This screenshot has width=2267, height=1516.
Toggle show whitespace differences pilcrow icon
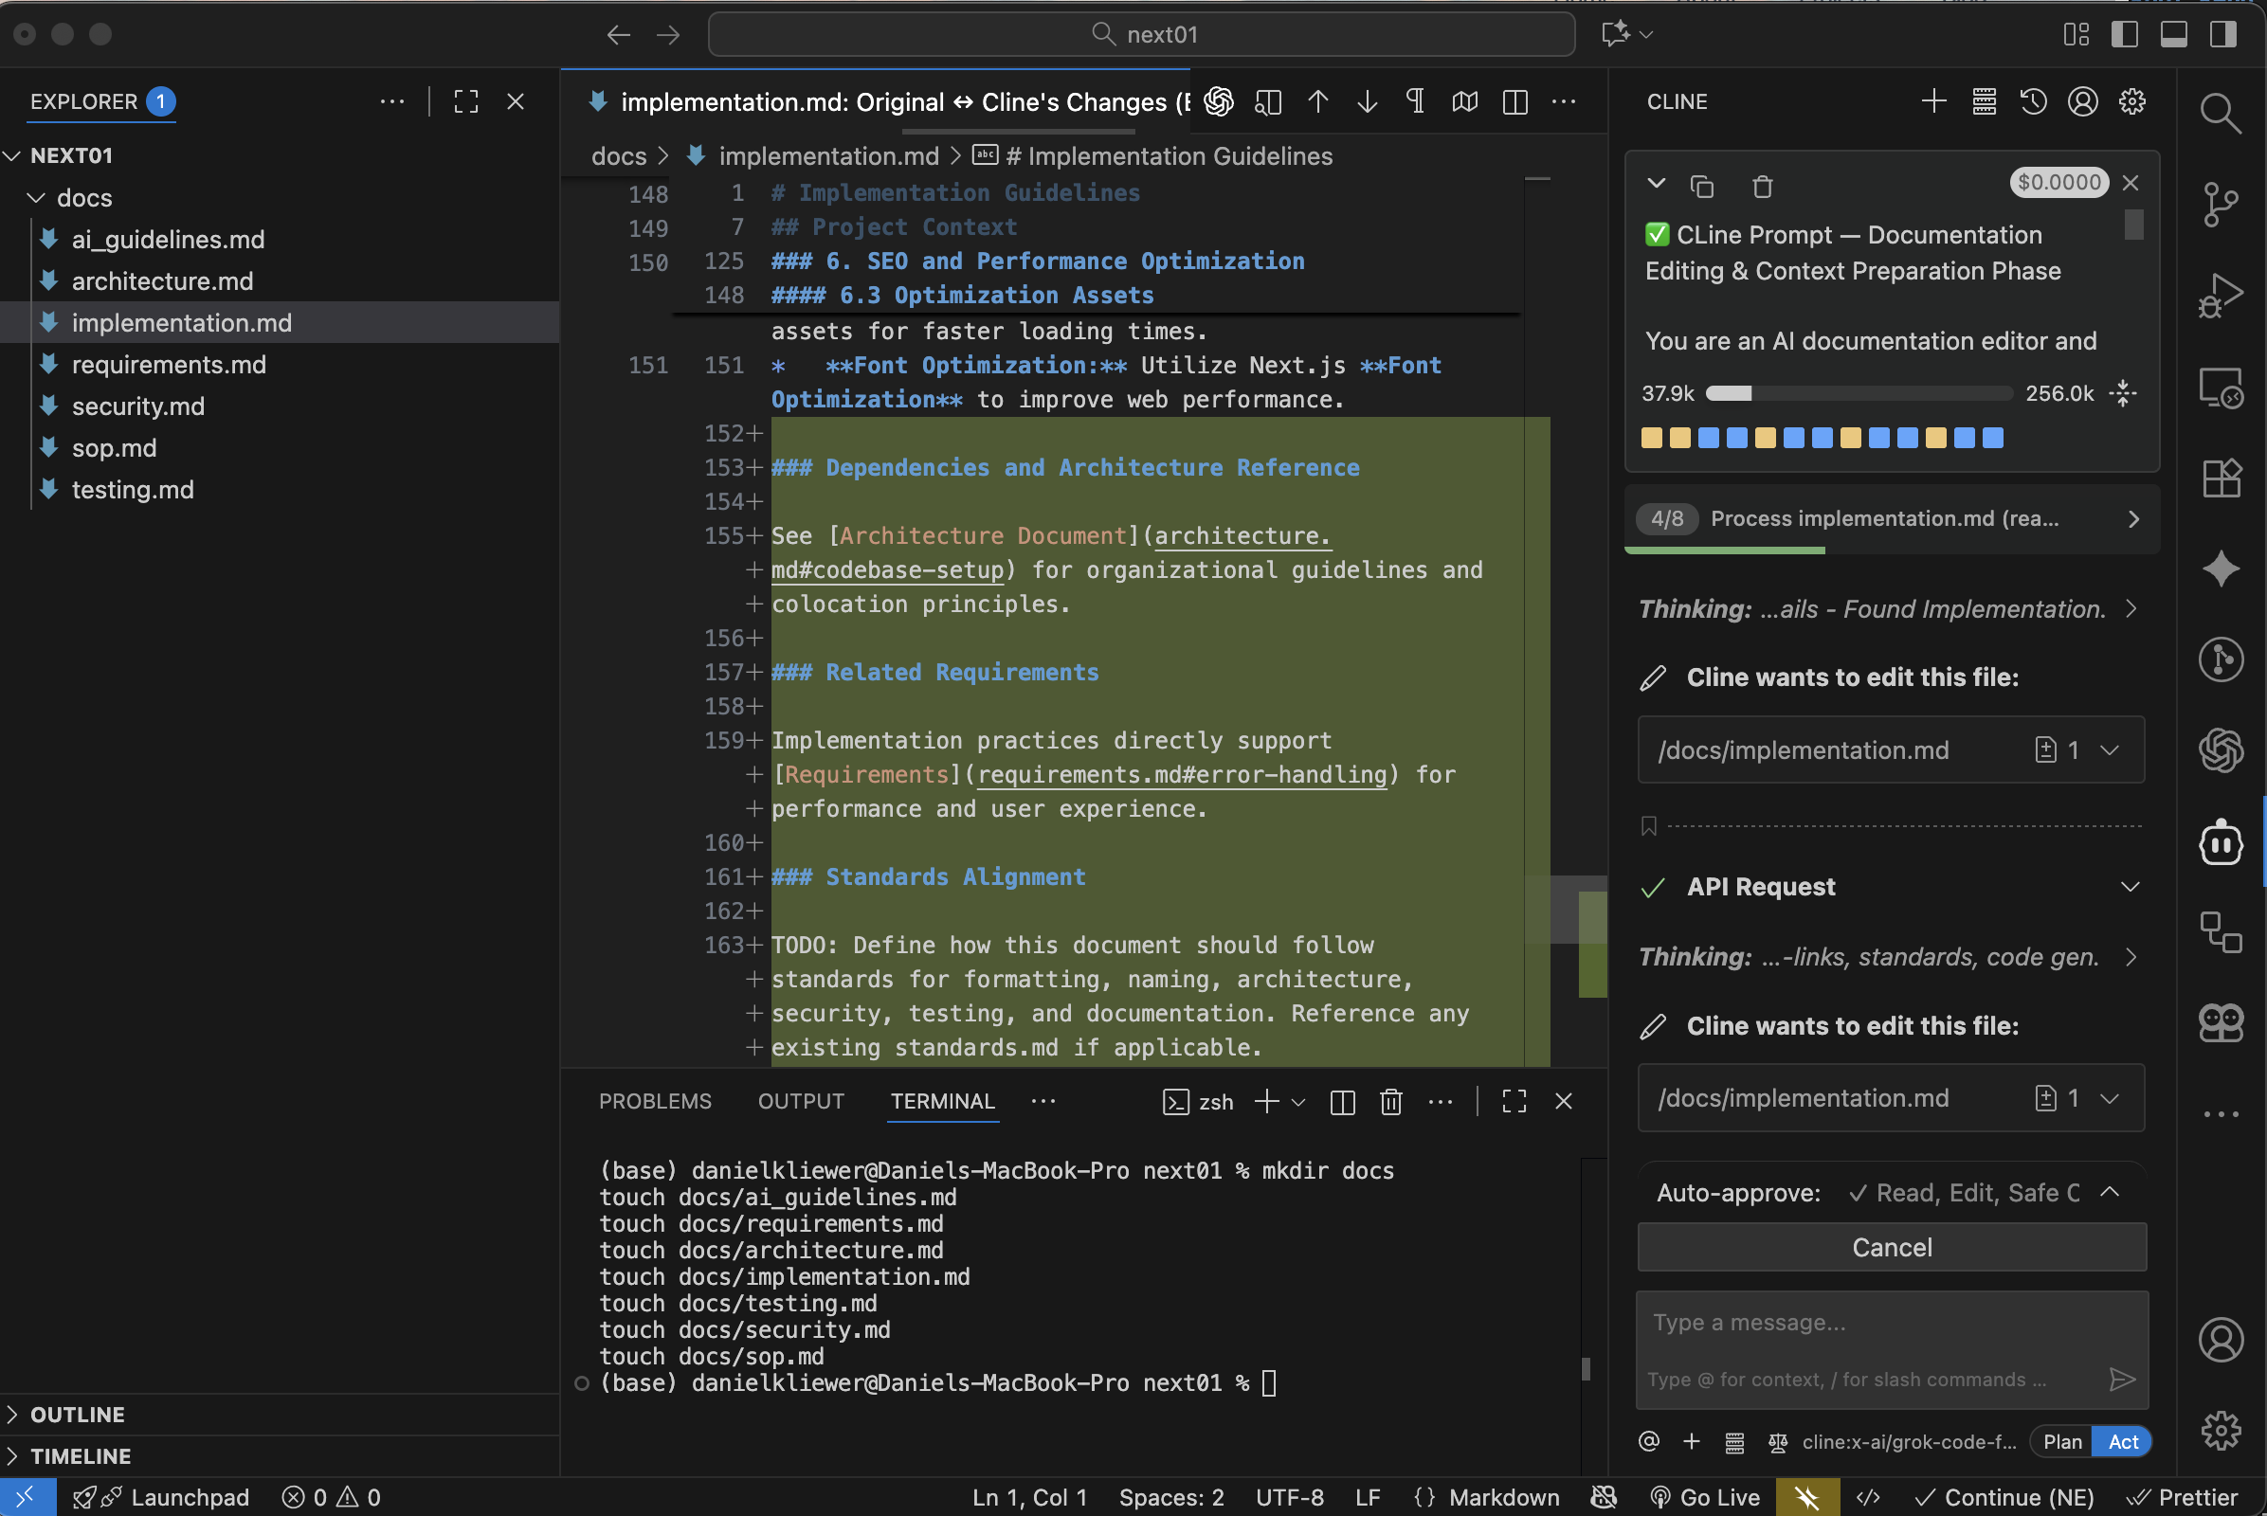pos(1415,101)
